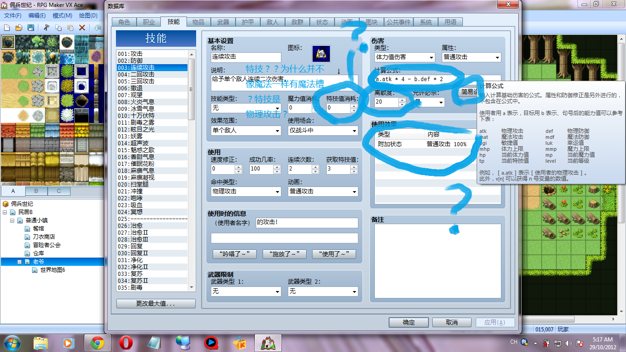Click the 名称 field containing 连续攻击

[x=246, y=57]
